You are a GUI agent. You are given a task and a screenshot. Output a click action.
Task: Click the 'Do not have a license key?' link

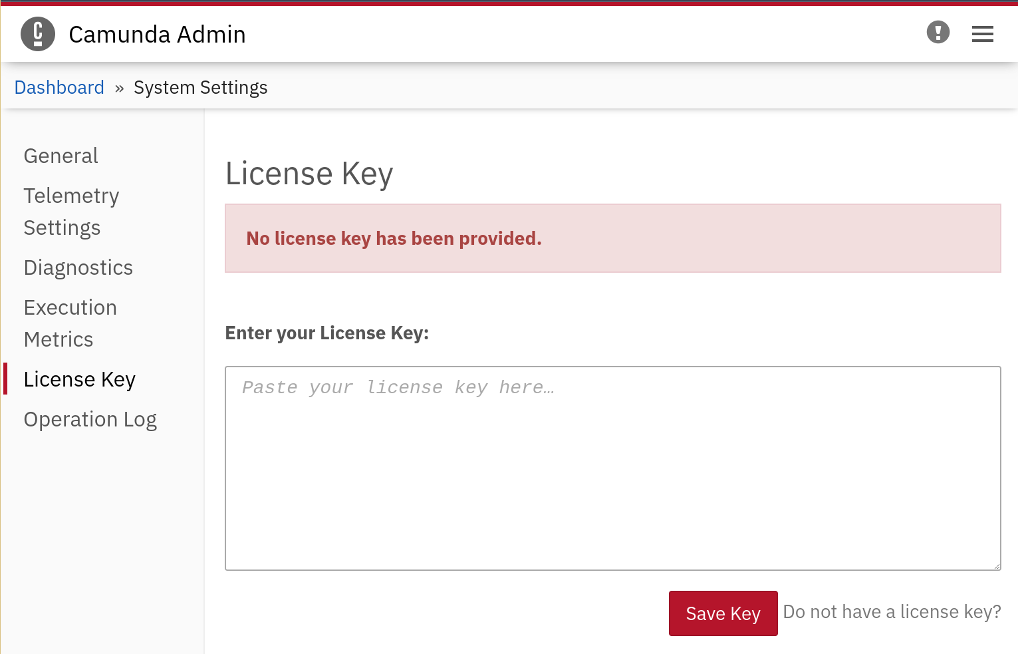click(x=892, y=611)
